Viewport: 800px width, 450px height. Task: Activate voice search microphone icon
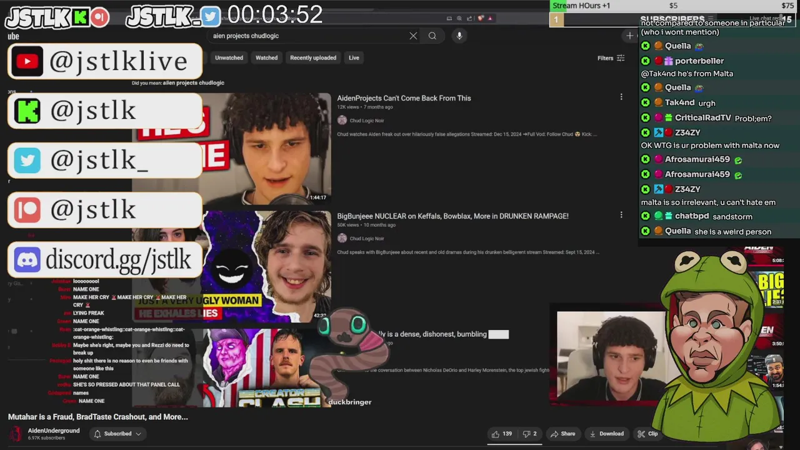(x=459, y=36)
